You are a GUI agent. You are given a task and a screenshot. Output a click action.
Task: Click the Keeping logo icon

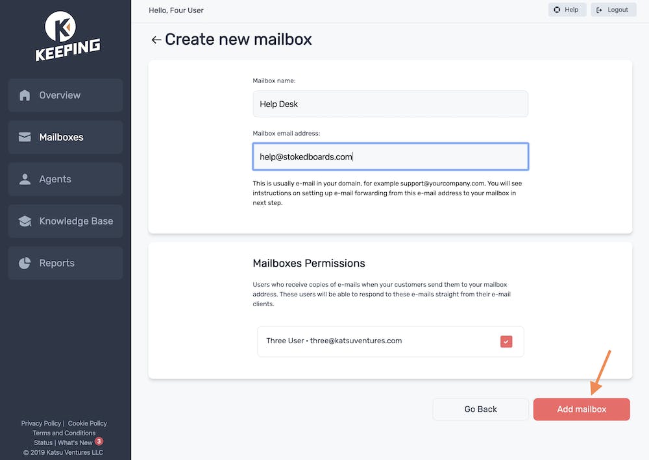(x=60, y=27)
